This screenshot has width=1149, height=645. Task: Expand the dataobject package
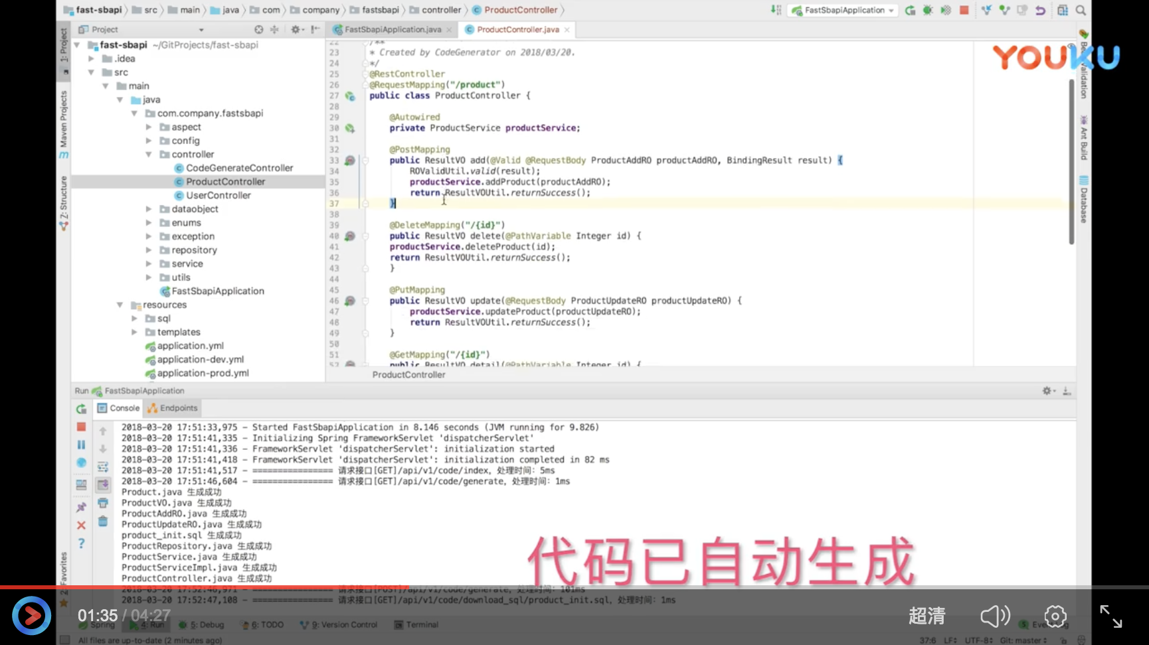click(149, 209)
